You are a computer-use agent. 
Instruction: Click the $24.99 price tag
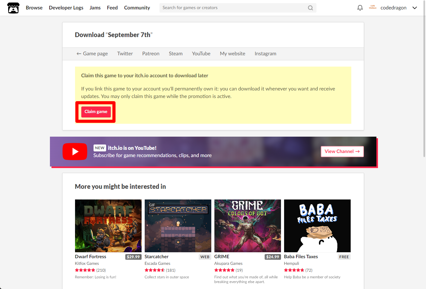pos(272,257)
